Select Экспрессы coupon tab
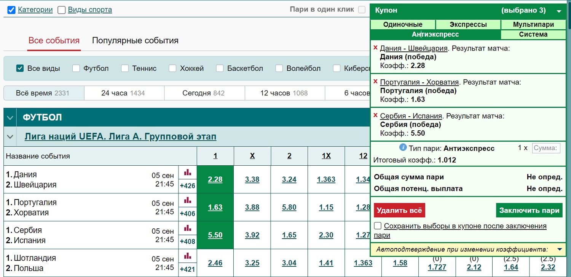Image resolution: width=571 pixels, height=277 pixels. pyautogui.click(x=468, y=25)
